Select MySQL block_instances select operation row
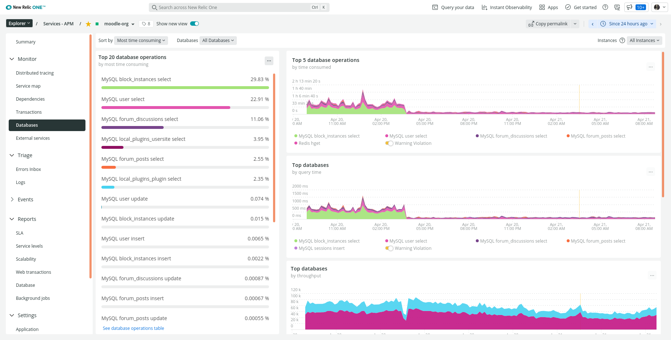This screenshot has width=671, height=340. (185, 83)
